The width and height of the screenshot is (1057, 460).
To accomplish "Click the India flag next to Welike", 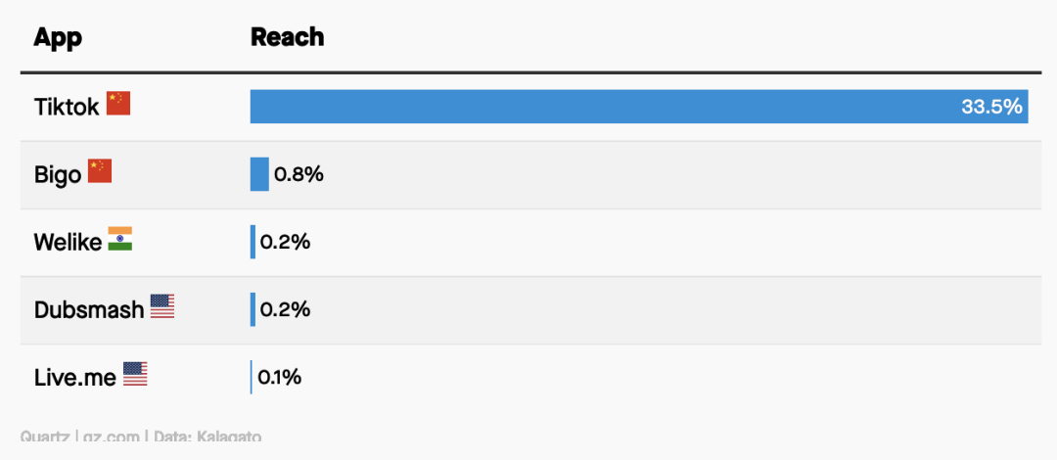I will click(120, 239).
